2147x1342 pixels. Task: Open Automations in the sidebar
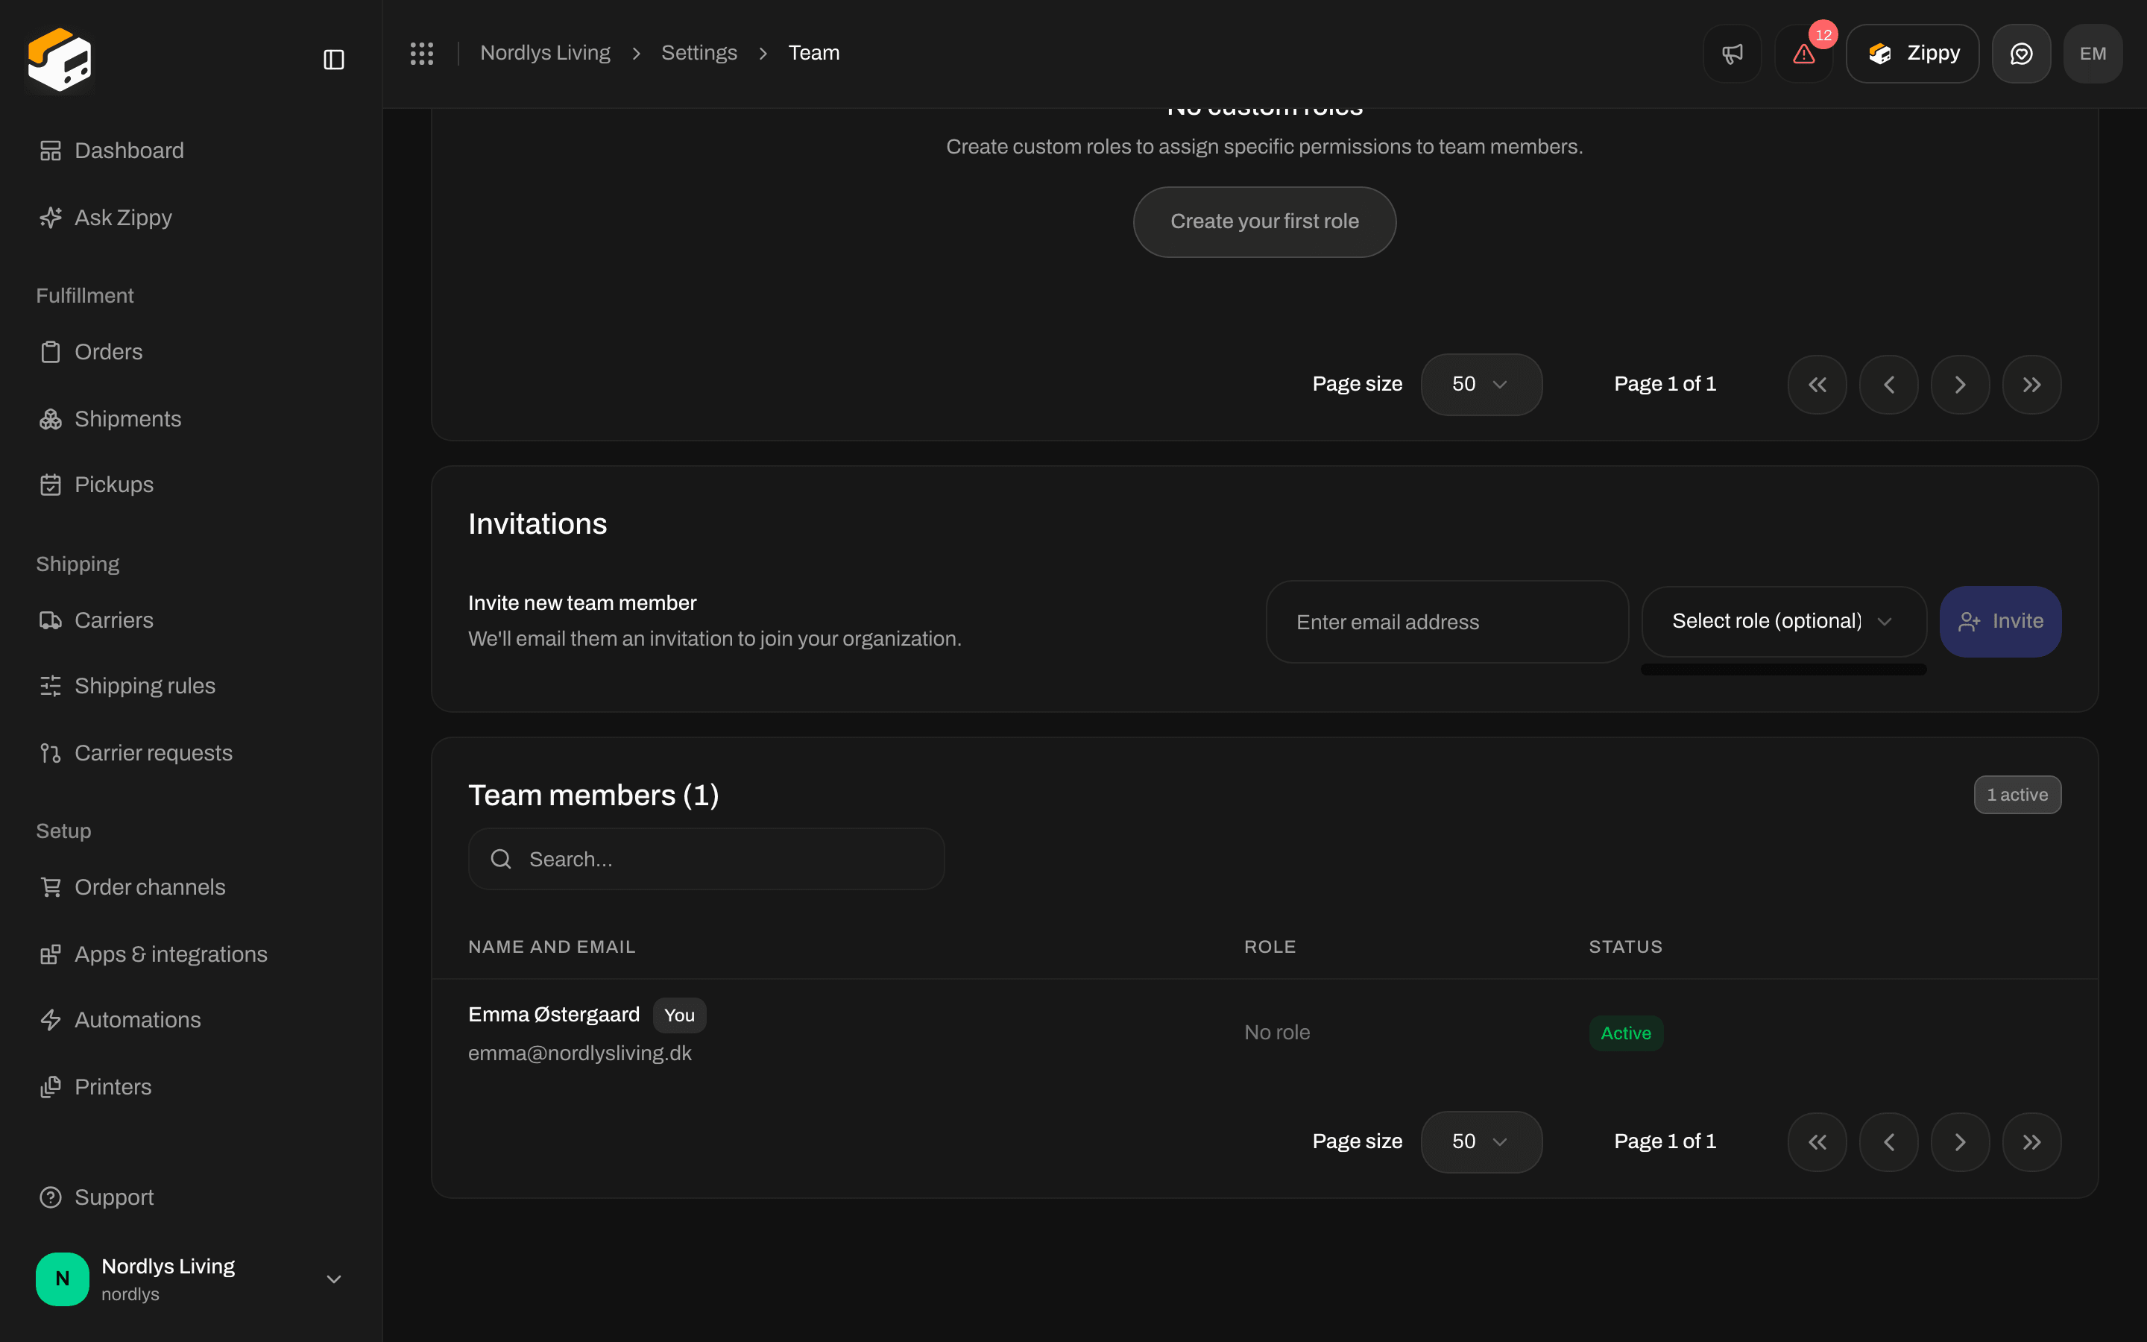click(x=191, y=1020)
